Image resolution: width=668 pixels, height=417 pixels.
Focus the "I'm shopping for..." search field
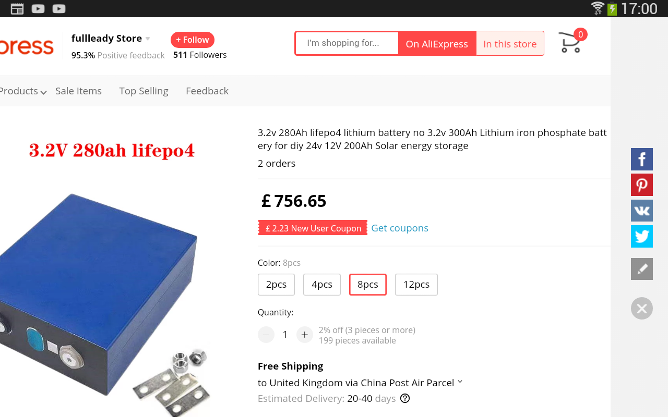coord(347,43)
